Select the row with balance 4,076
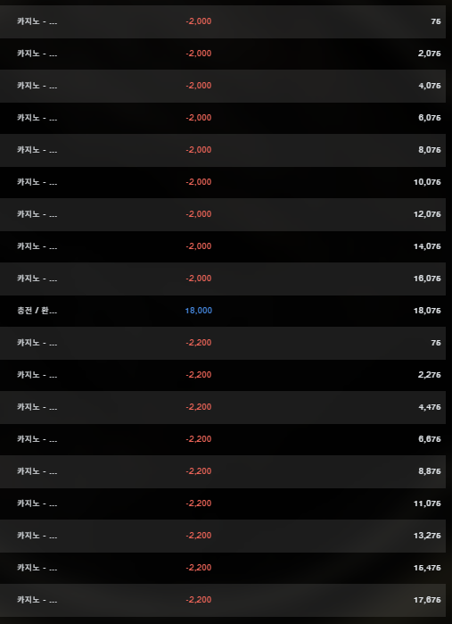 pyautogui.click(x=223, y=86)
